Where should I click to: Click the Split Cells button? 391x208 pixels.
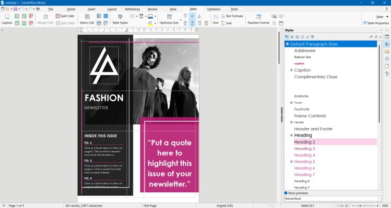[x=65, y=16]
